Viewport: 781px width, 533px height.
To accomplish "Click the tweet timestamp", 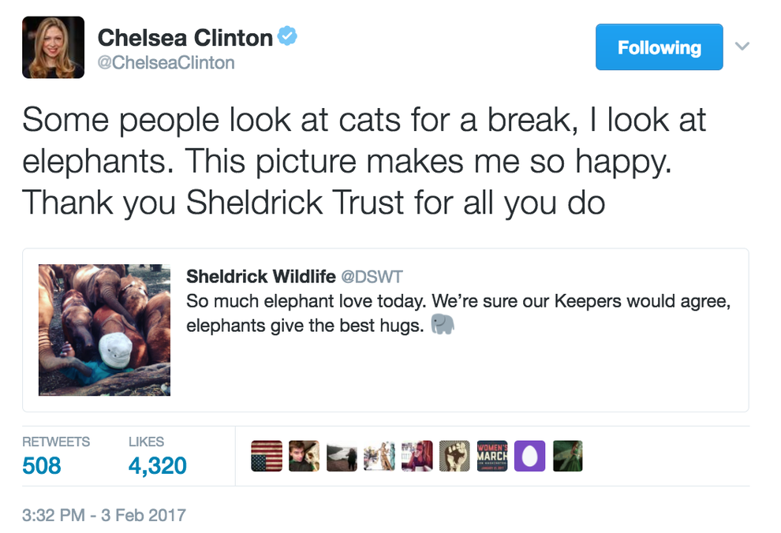I will click(103, 514).
